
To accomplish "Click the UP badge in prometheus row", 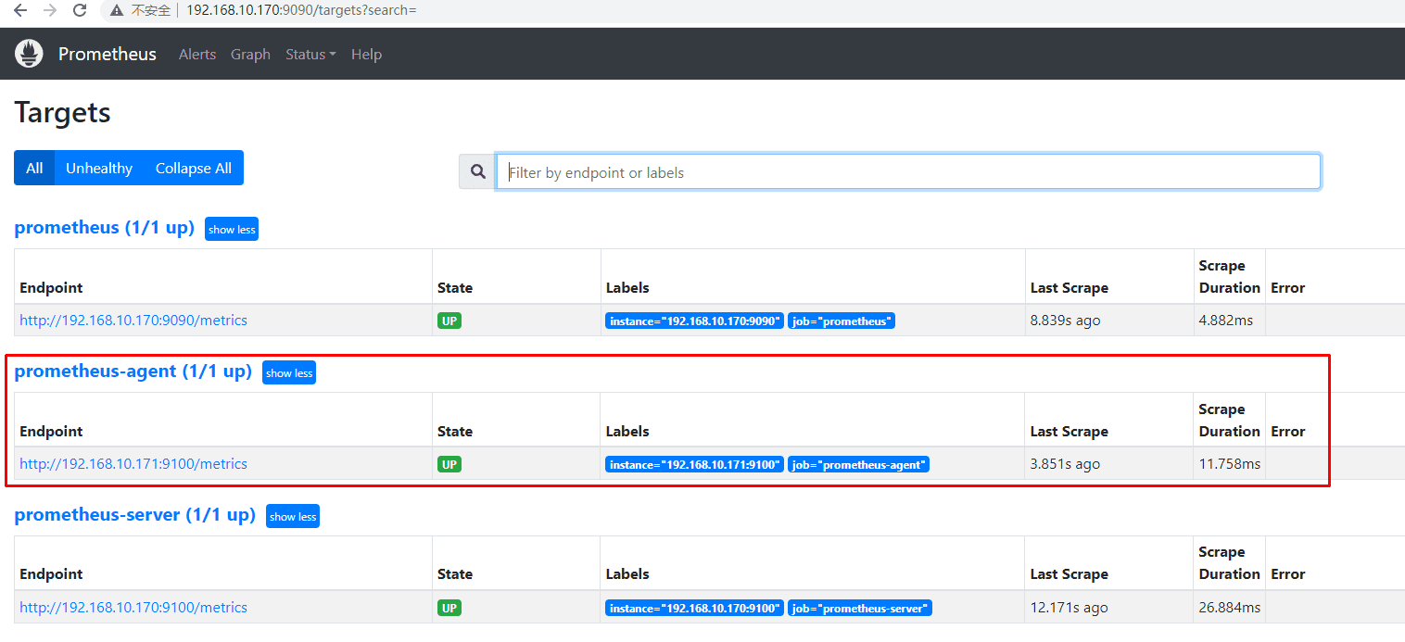I will click(x=449, y=321).
